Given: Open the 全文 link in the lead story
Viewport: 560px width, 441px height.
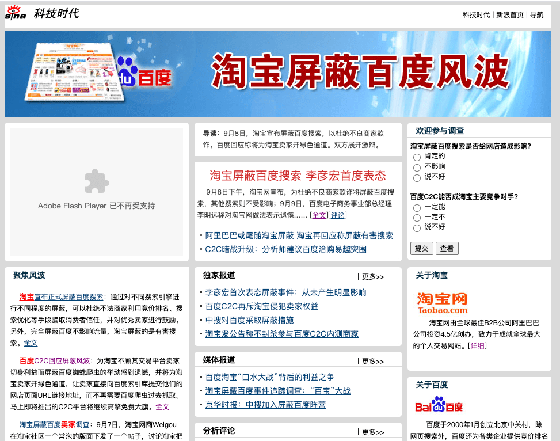Looking at the screenshot, I should pyautogui.click(x=319, y=215).
